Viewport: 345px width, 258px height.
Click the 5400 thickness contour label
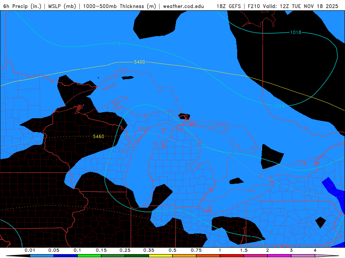click(x=140, y=62)
